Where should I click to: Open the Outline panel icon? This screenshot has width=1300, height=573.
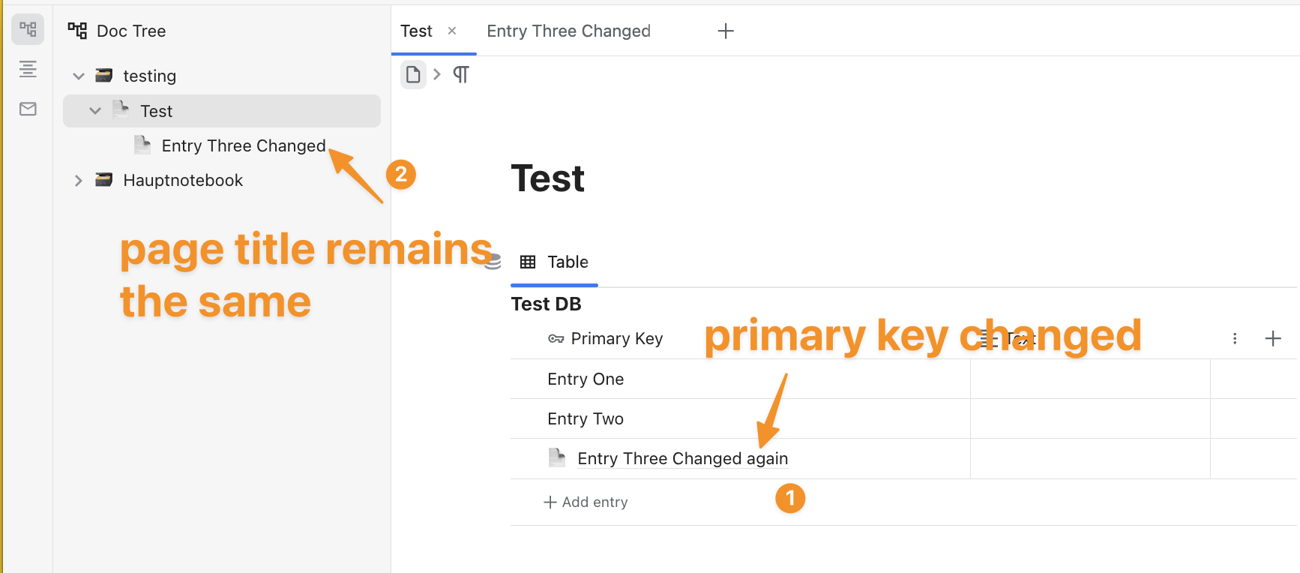[x=28, y=70]
